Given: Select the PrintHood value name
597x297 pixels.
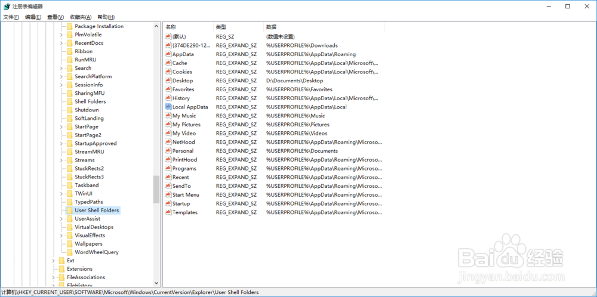Looking at the screenshot, I should point(184,160).
